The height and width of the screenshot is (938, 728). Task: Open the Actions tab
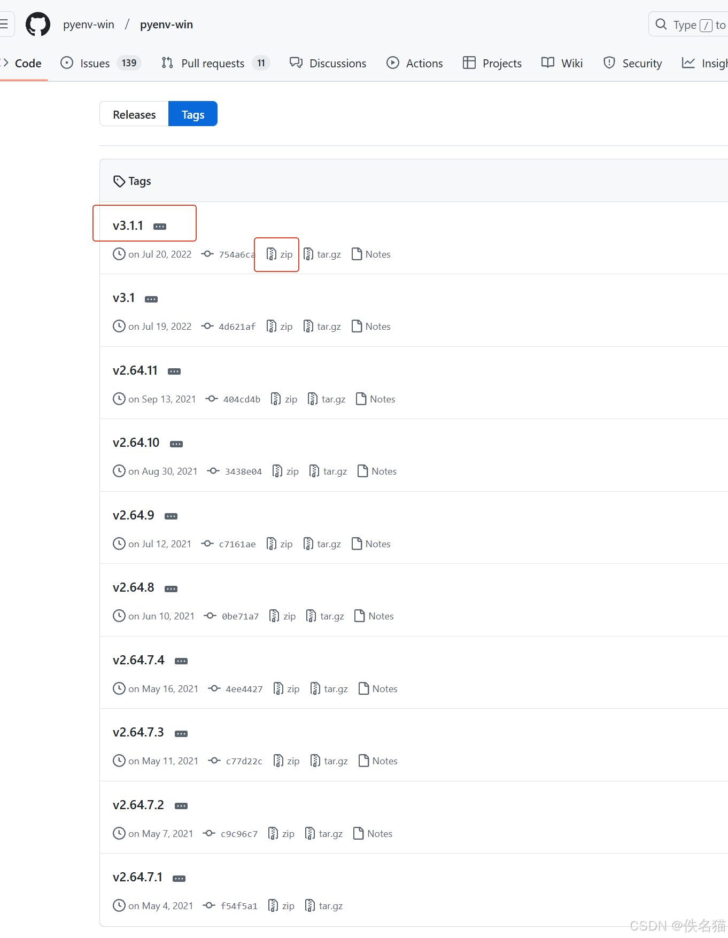(x=414, y=63)
